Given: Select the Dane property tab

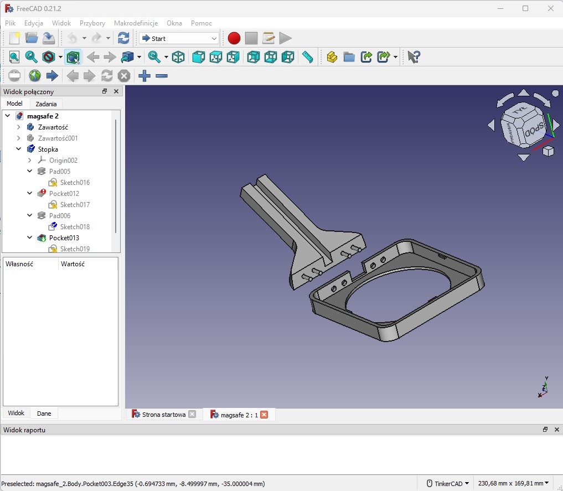Looking at the screenshot, I should (44, 414).
